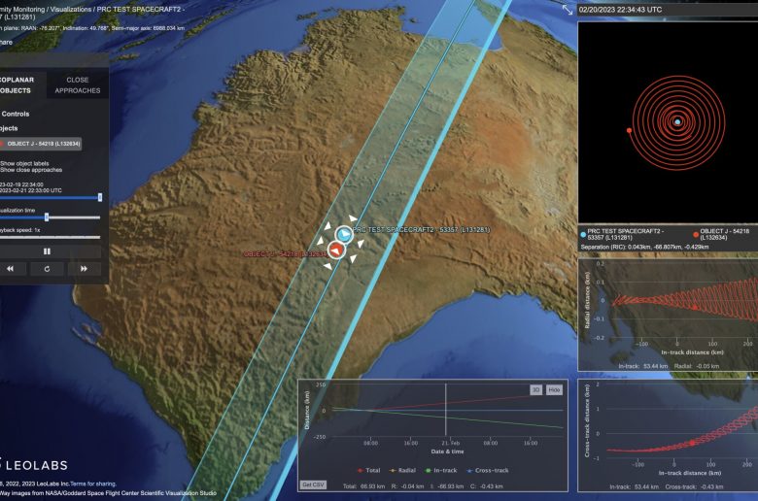Screen dimensions: 758x501
Task: Hide the distance chart panel
Action: [555, 388]
